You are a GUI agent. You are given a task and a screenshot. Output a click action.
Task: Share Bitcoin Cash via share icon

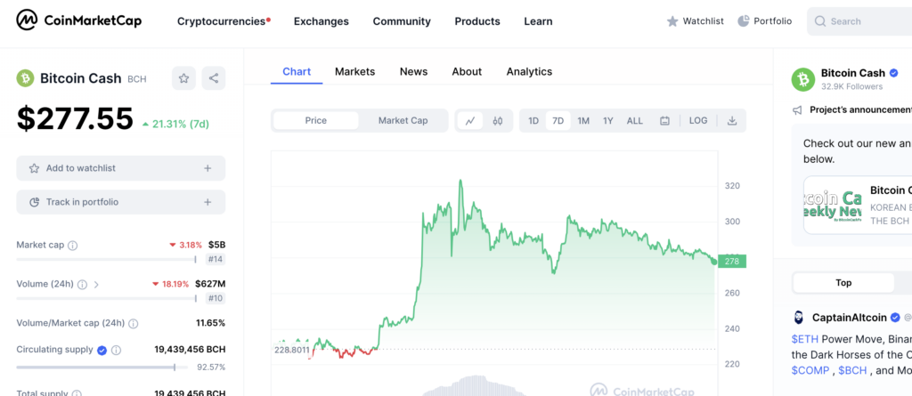(x=214, y=78)
